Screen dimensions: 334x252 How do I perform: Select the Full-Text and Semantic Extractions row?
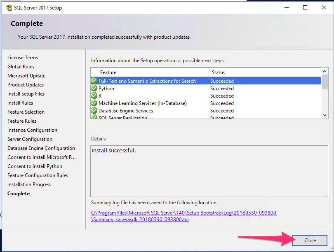click(x=206, y=81)
